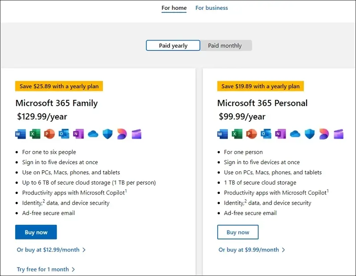Screen dimensions: 356x276
Task: Click the OneDrive cloud icon under Microsoft 365 Personal
Action: pos(295,134)
